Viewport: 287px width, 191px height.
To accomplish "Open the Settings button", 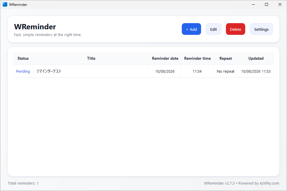I will [x=261, y=29].
